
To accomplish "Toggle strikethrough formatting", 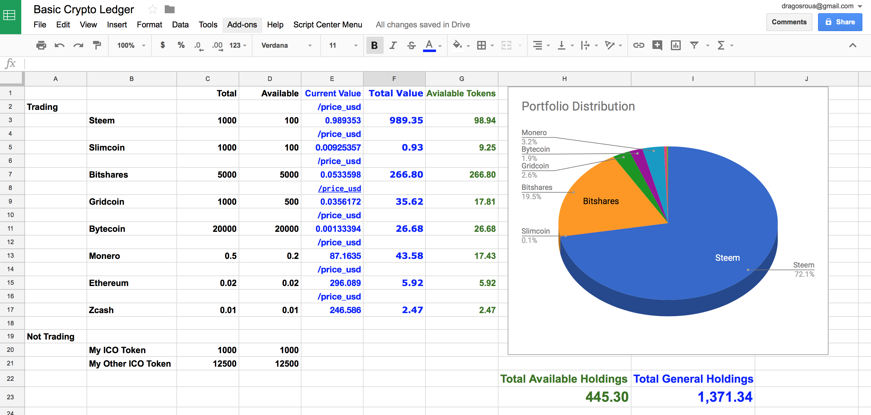I will pos(412,45).
